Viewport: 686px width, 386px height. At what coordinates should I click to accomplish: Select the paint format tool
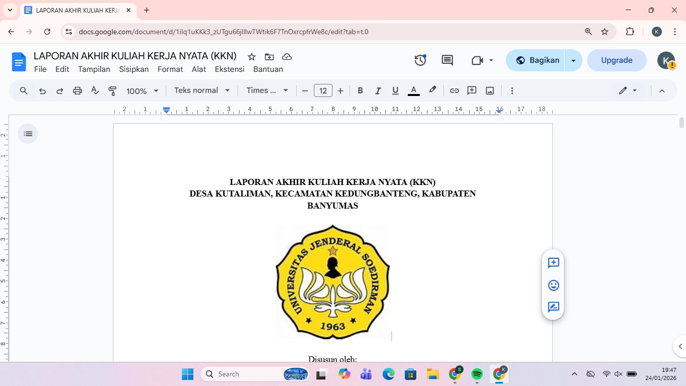(x=112, y=91)
